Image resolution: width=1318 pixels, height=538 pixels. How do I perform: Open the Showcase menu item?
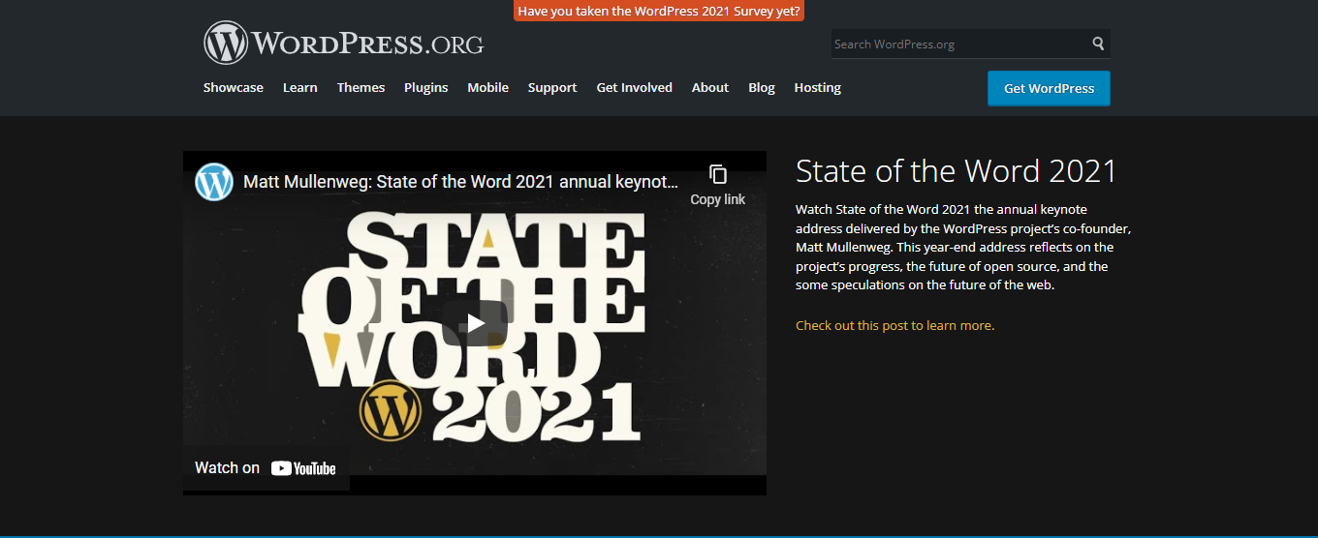tap(233, 87)
